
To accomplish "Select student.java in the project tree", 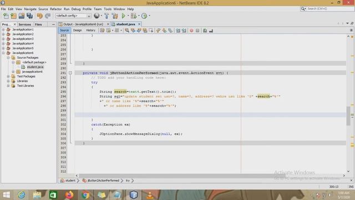I will (x=35, y=67).
